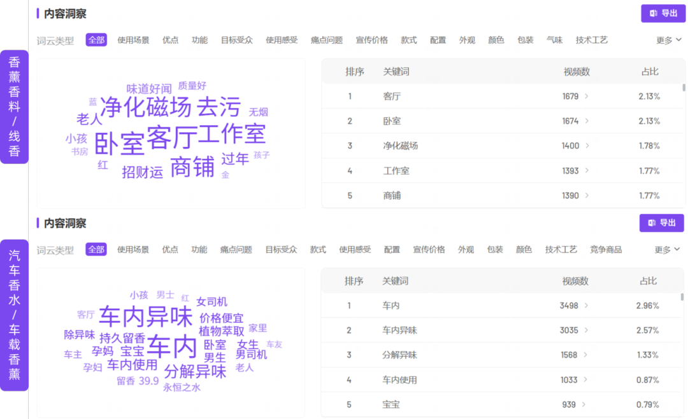The image size is (688, 419).
Task: Click the top table scrollbar thumb
Action: click(684, 88)
